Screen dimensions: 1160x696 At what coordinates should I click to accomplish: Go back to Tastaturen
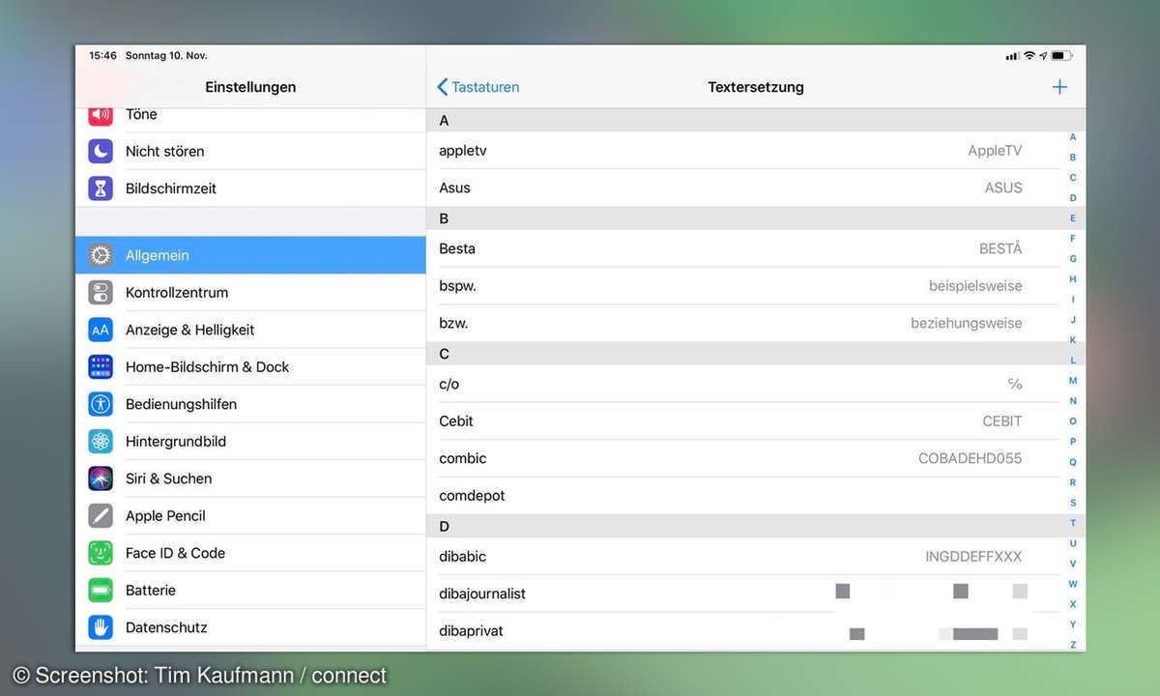[478, 87]
